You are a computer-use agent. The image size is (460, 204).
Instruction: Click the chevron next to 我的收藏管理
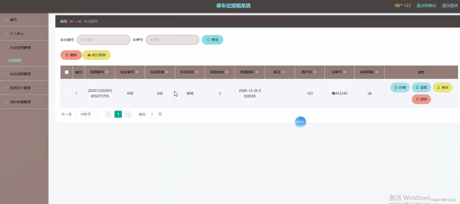(42, 102)
